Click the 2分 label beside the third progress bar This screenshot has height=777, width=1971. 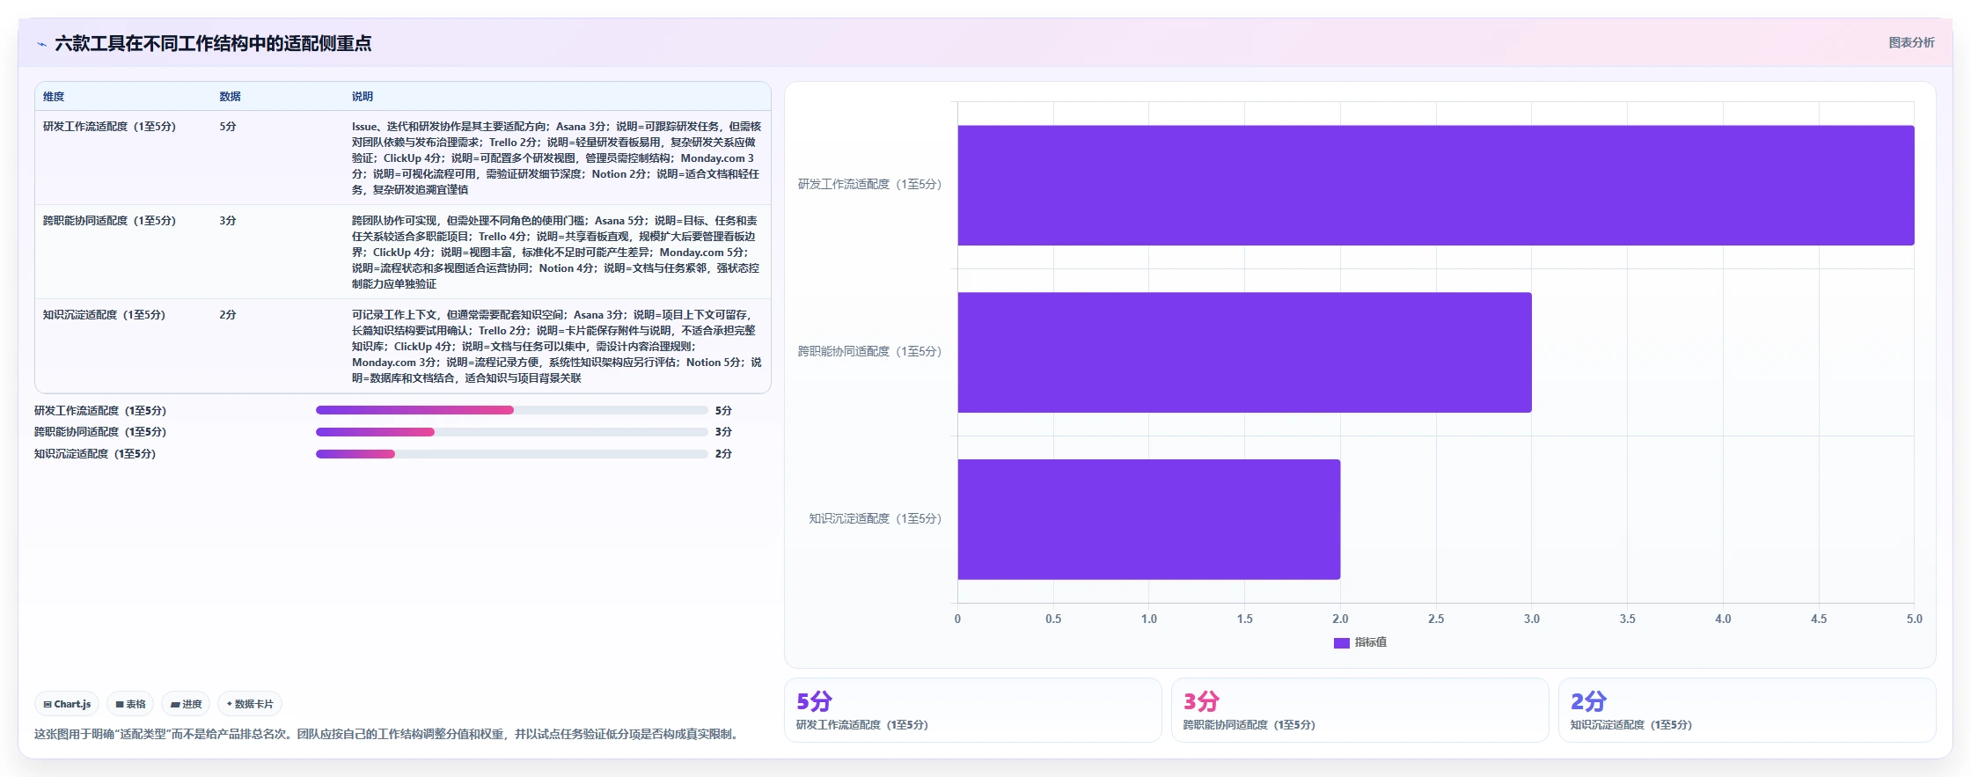(x=723, y=454)
